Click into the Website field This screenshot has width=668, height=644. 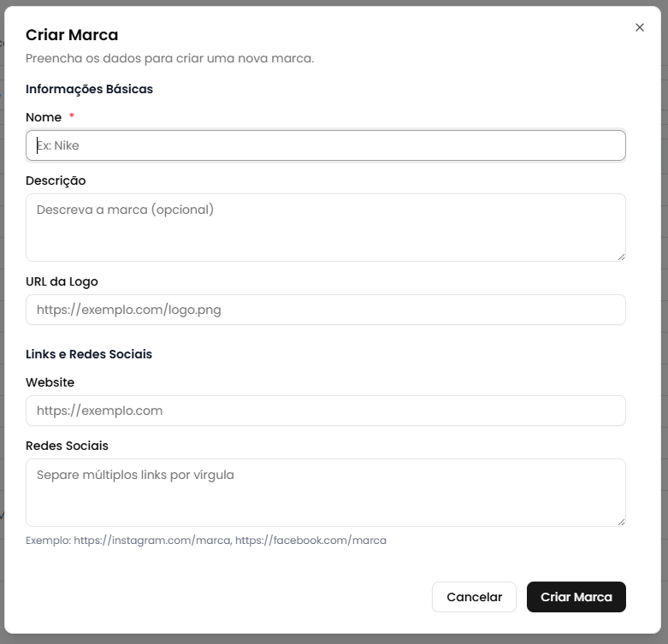(325, 411)
